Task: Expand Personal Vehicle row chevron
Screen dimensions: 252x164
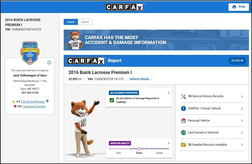Action: coord(242,121)
